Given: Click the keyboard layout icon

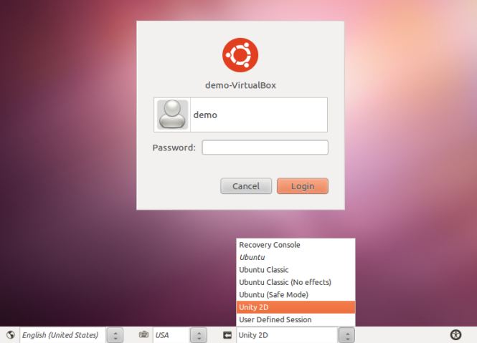Looking at the screenshot, I should pos(143,335).
